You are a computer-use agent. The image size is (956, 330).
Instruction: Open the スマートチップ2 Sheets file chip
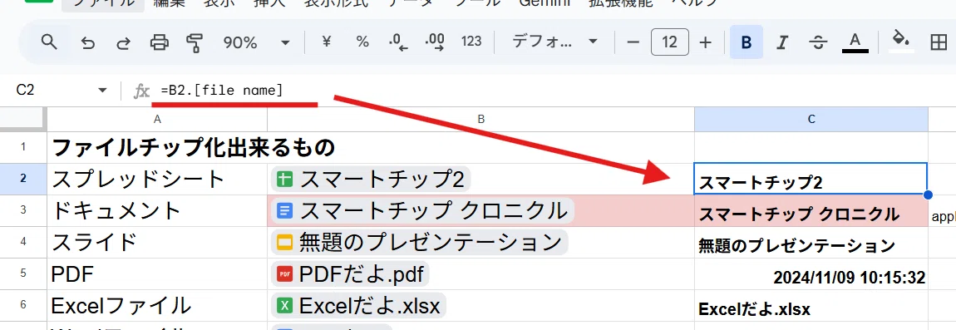tap(372, 180)
